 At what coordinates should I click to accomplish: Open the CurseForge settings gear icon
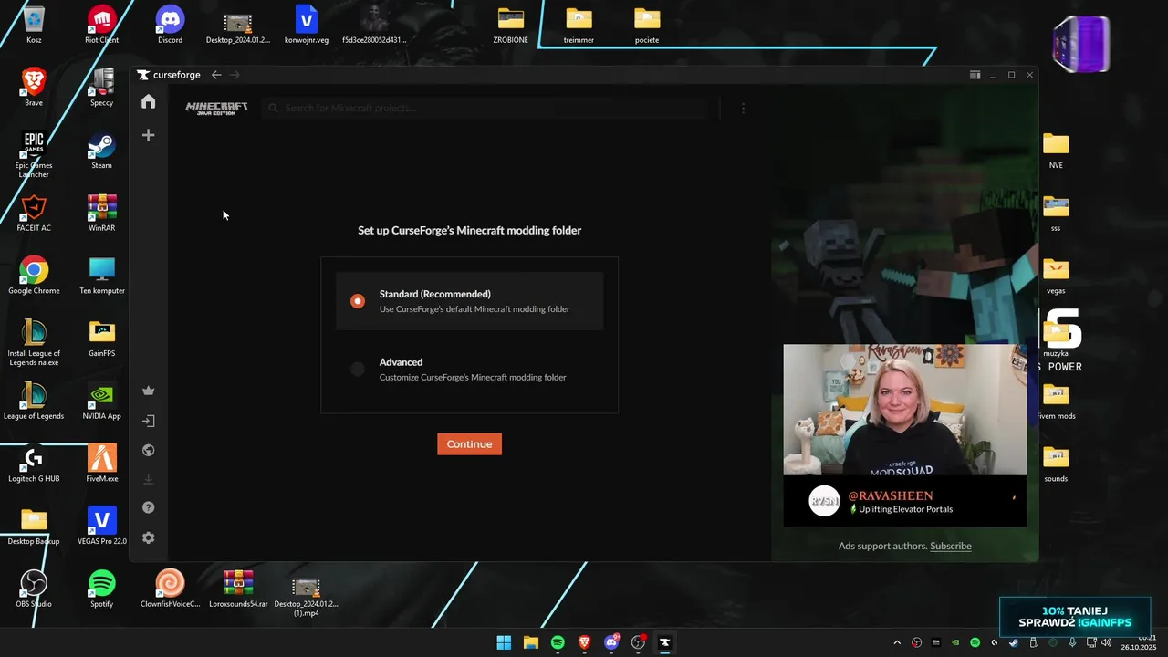click(x=148, y=537)
